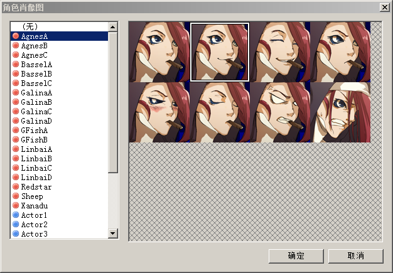
Task: Click the red dot icon beside GalinaD
Action: pos(16,120)
